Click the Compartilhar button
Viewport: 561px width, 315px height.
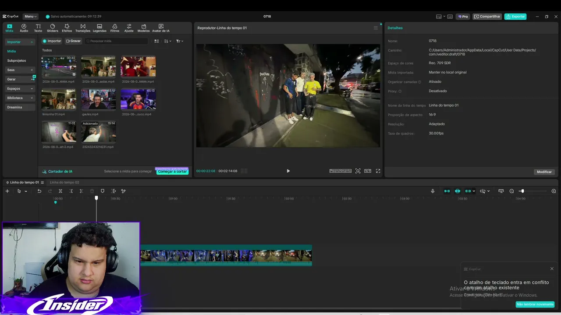(487, 17)
